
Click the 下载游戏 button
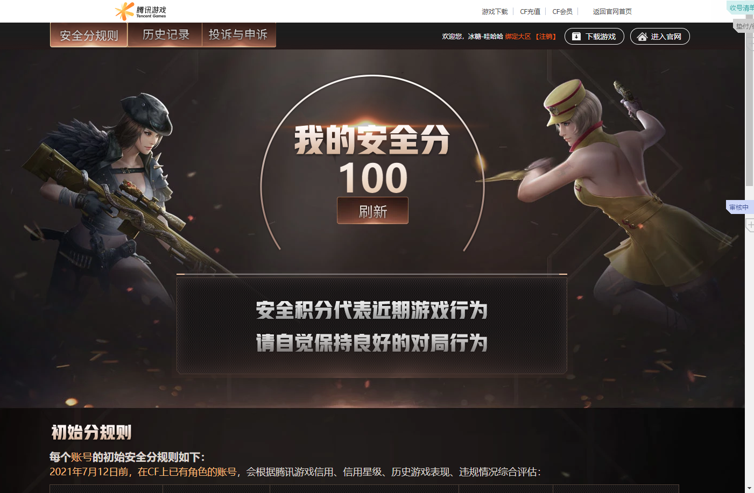[x=594, y=37]
